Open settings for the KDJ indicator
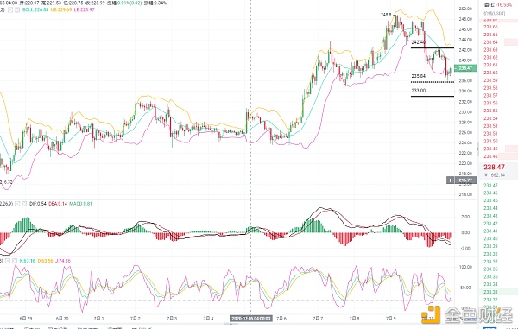This screenshot has height=329, width=518. click(8, 261)
